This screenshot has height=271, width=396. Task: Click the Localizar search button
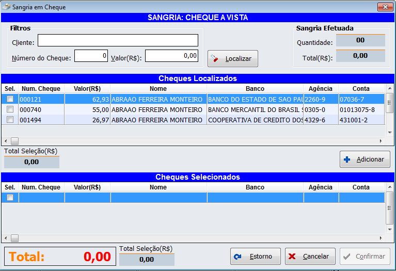pyautogui.click(x=232, y=59)
